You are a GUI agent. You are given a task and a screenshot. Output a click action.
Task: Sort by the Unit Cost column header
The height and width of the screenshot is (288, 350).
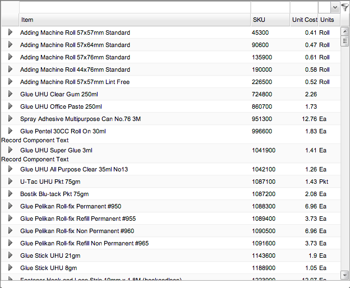pos(304,20)
